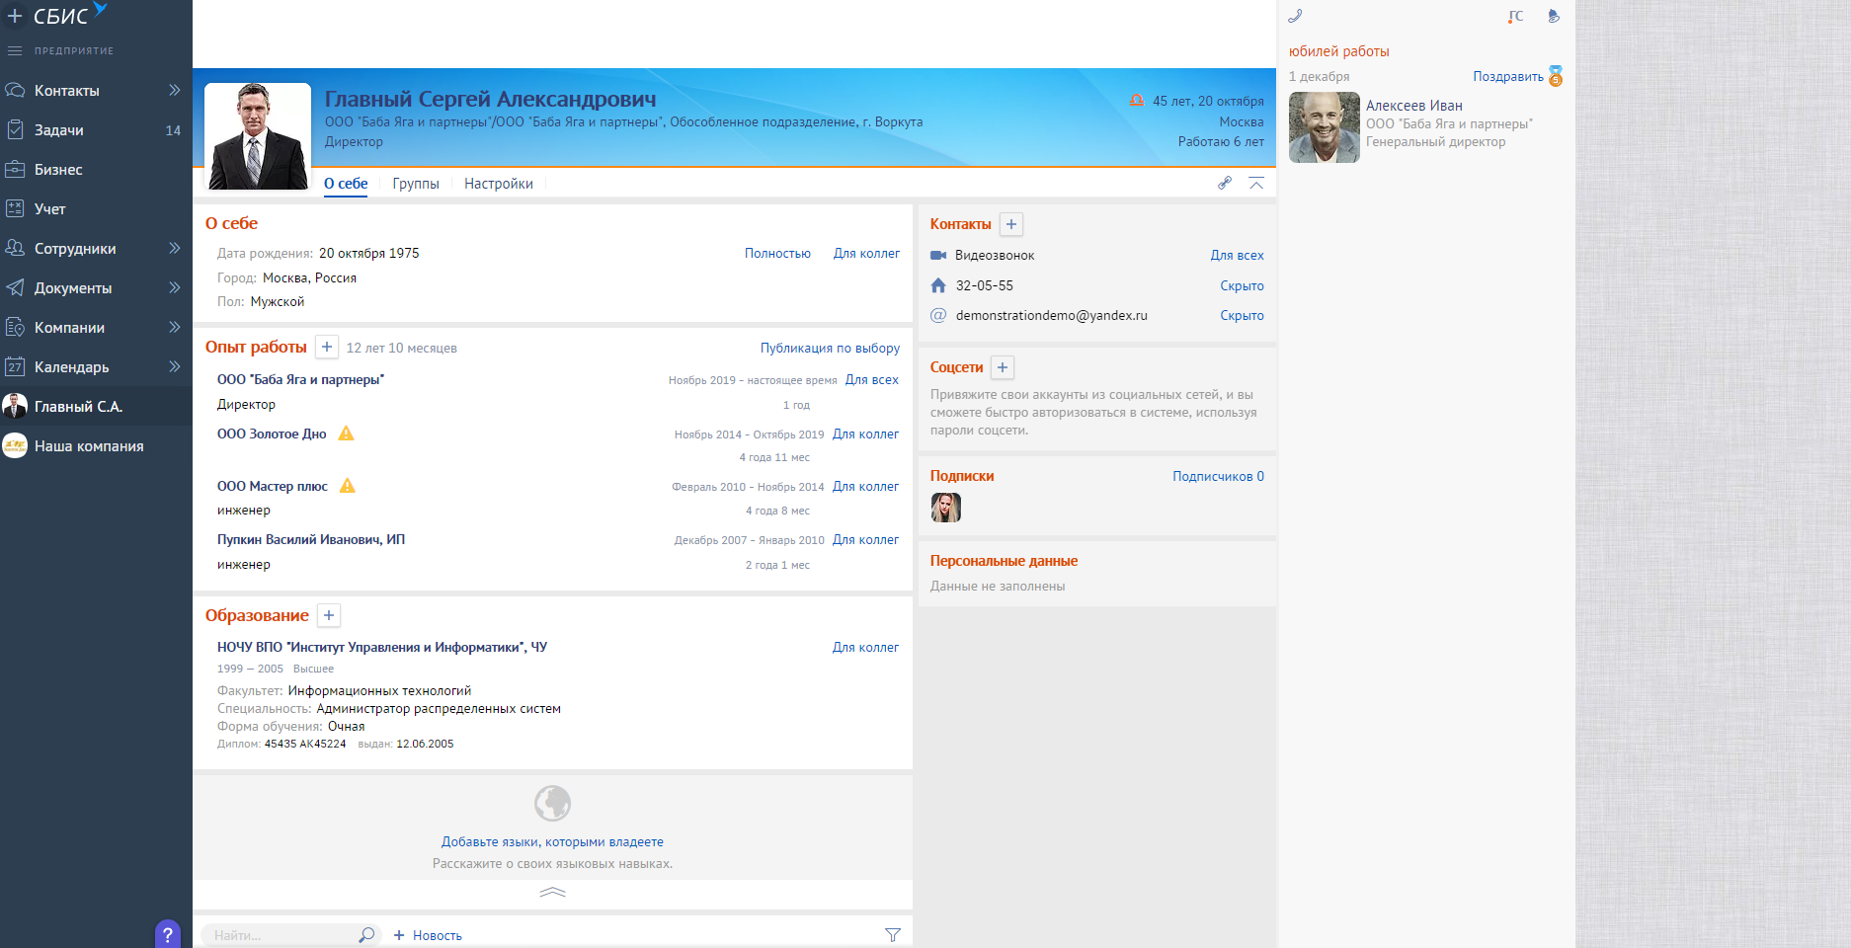Click the Главный С.А. avatar in the sidebar

pyautogui.click(x=15, y=406)
